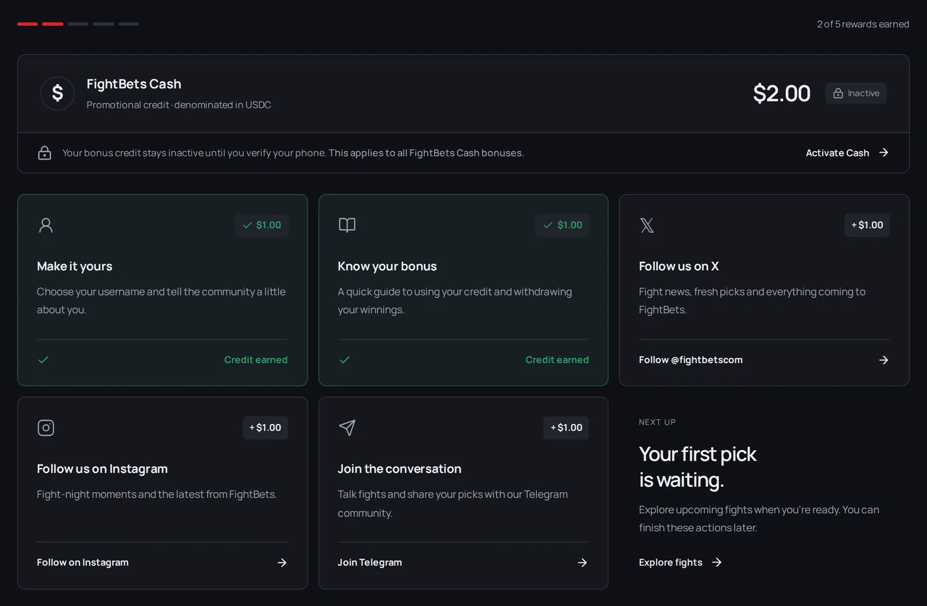The width and height of the screenshot is (927, 606).
Task: Open the Join Telegram link
Action: coord(463,563)
